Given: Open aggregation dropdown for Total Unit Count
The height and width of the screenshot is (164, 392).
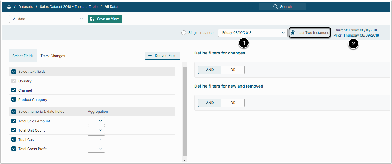Looking at the screenshot, I should pos(96,130).
